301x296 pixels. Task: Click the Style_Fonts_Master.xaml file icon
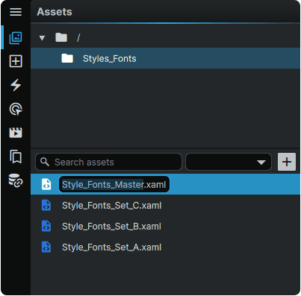(46, 184)
